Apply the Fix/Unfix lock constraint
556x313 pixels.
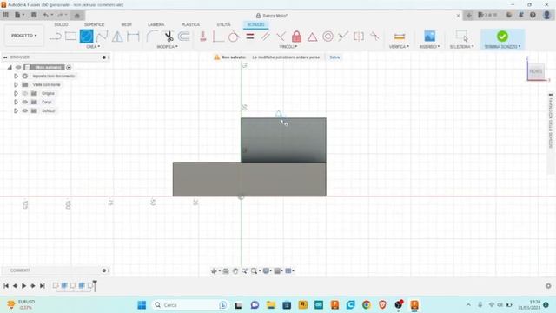(x=296, y=37)
